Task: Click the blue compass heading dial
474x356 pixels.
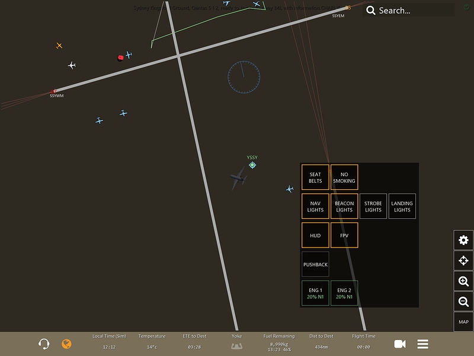Action: pyautogui.click(x=244, y=77)
